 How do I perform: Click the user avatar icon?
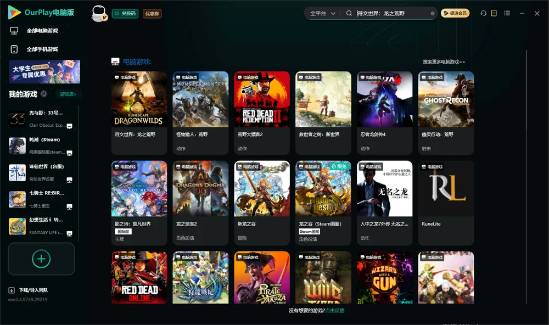(99, 13)
